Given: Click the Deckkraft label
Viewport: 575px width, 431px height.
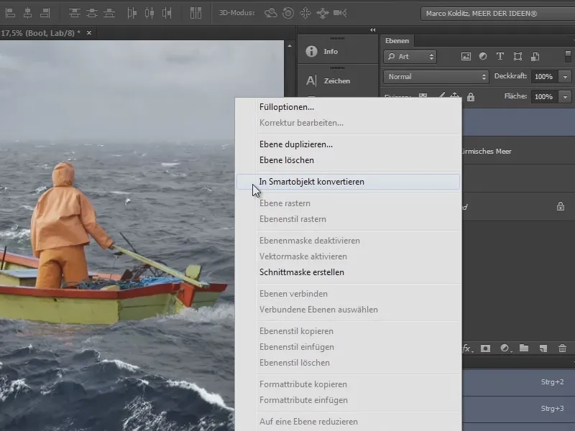Looking at the screenshot, I should (510, 76).
